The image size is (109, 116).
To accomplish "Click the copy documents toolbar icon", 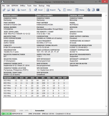I will point(93,10).
